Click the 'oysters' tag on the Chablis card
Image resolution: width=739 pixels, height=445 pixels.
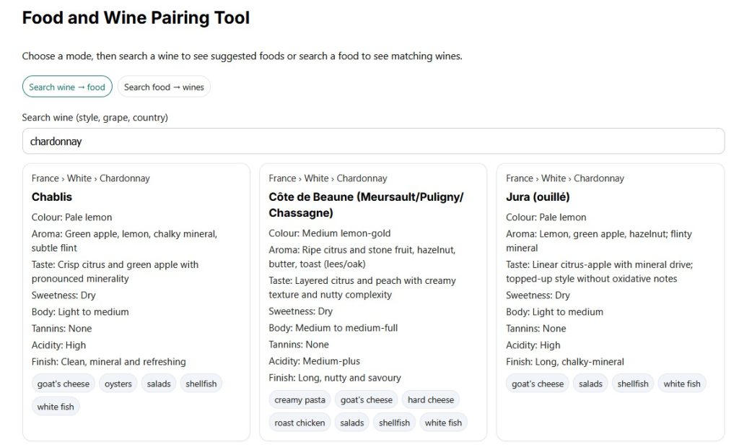click(x=118, y=384)
